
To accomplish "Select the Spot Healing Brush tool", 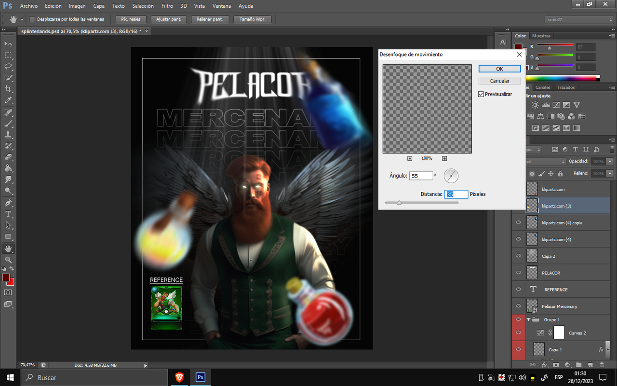I will 8,112.
